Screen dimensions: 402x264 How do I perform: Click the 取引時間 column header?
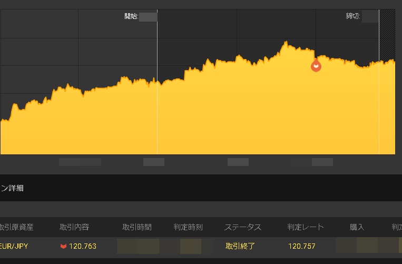(137, 227)
